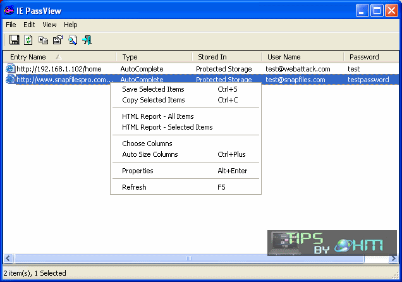Click the testpassword password cell

pyautogui.click(x=368, y=80)
